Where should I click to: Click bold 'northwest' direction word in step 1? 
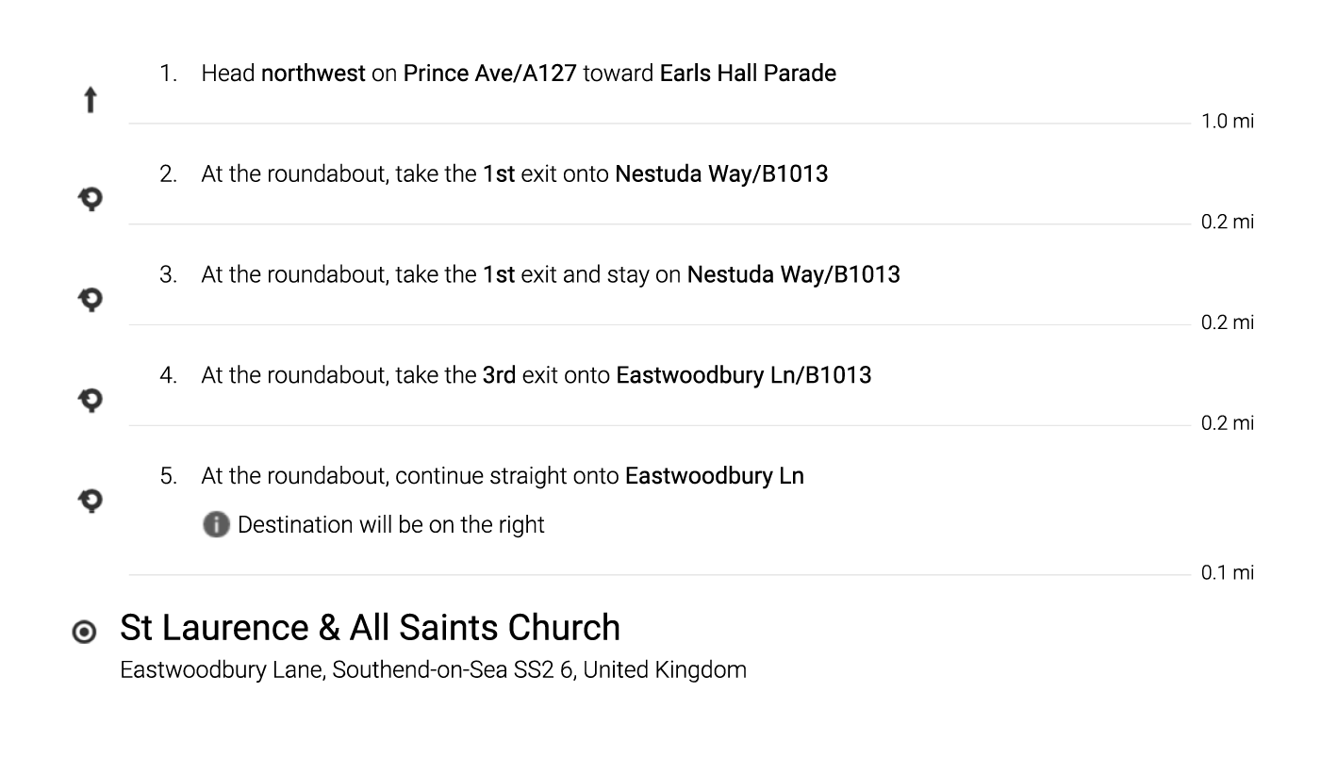[x=313, y=74]
